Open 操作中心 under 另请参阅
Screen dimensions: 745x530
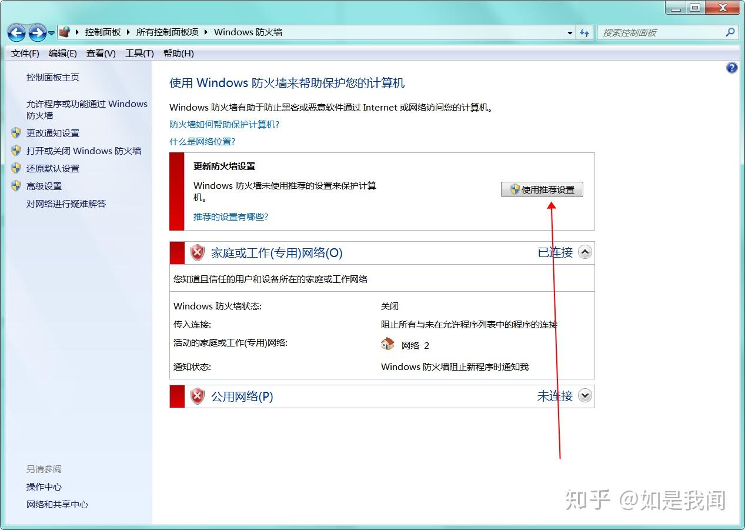[x=44, y=487]
